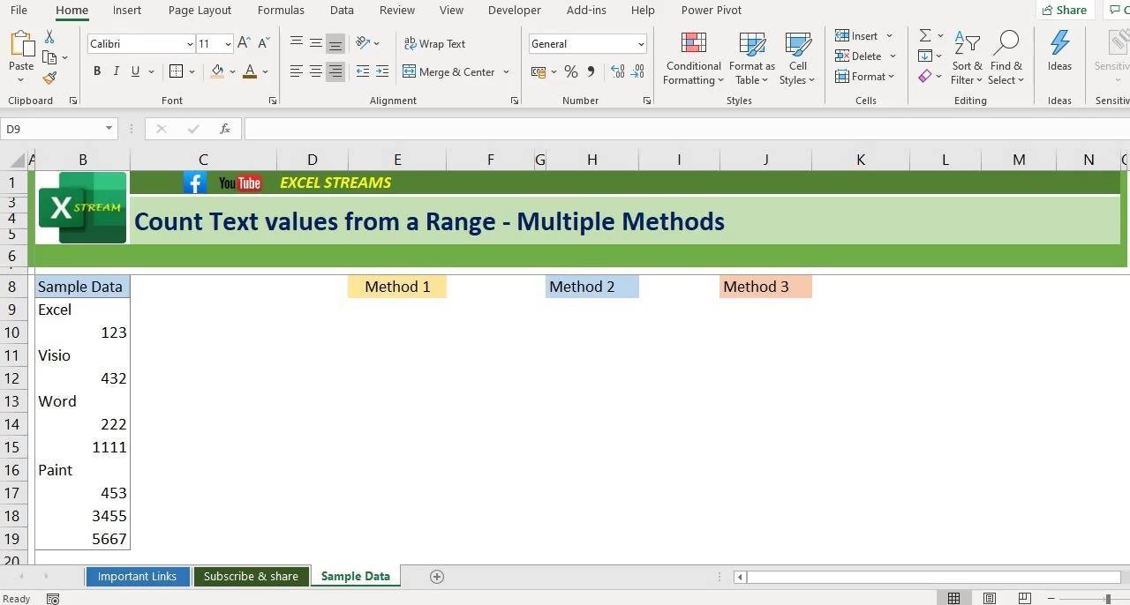Image resolution: width=1130 pixels, height=605 pixels.
Task: Expand the Merge & Center dropdown arrow
Action: [506, 71]
